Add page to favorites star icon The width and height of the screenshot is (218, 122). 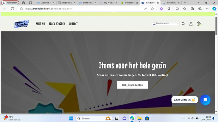tap(152, 9)
